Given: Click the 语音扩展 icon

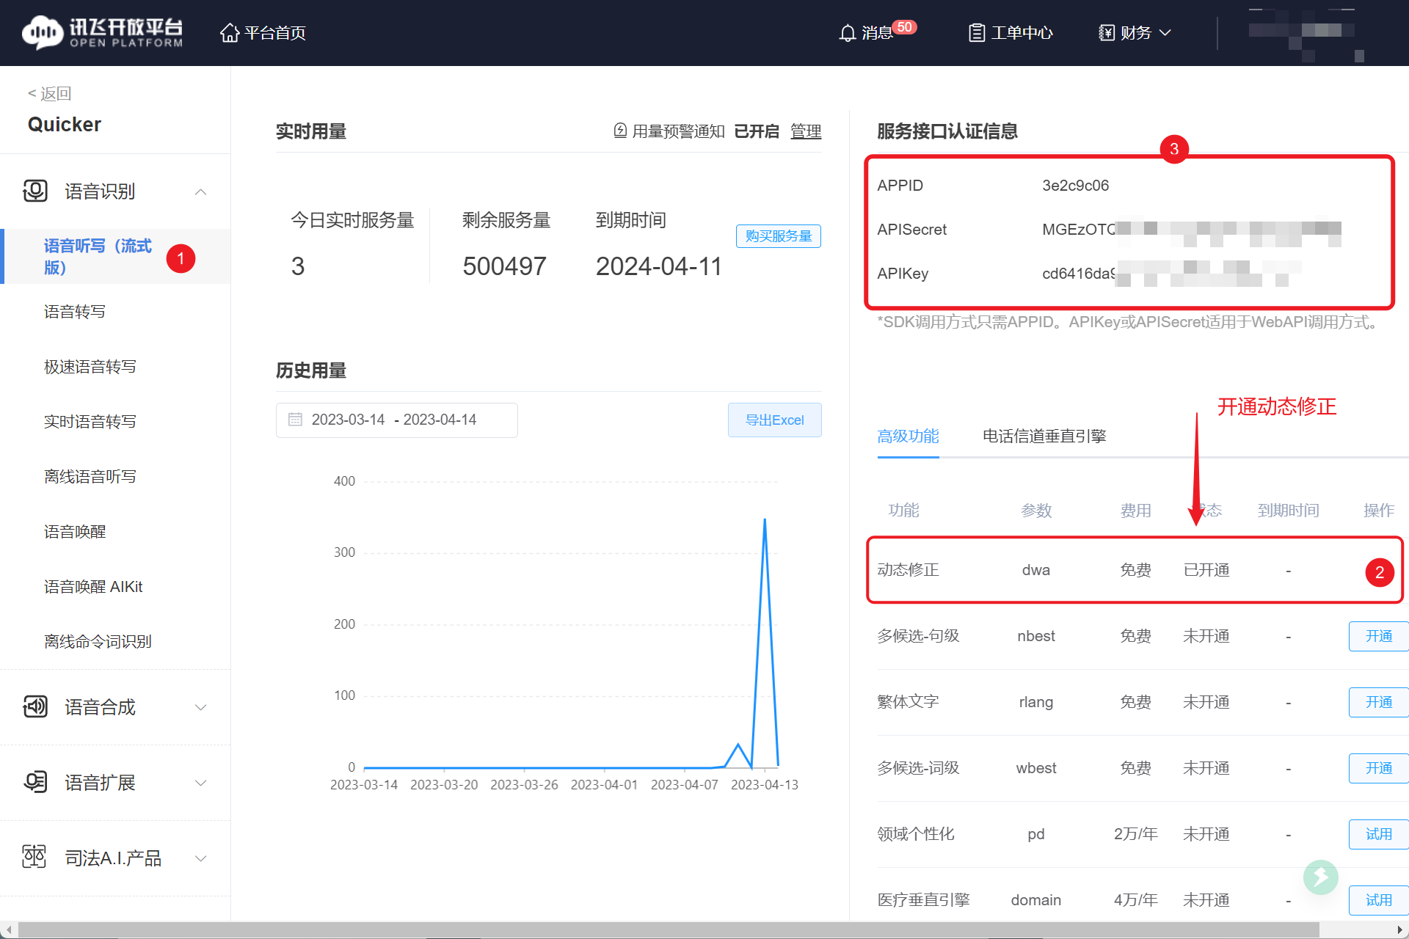Looking at the screenshot, I should click(35, 783).
